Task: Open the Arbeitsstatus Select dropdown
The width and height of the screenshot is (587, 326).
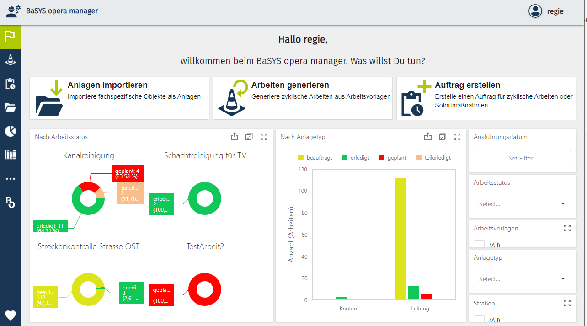Action: [x=523, y=204]
